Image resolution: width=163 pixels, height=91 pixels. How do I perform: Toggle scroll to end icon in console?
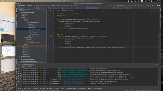pos(21,76)
